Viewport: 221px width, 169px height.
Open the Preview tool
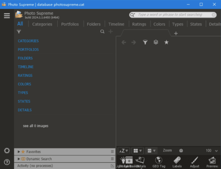click(x=212, y=162)
